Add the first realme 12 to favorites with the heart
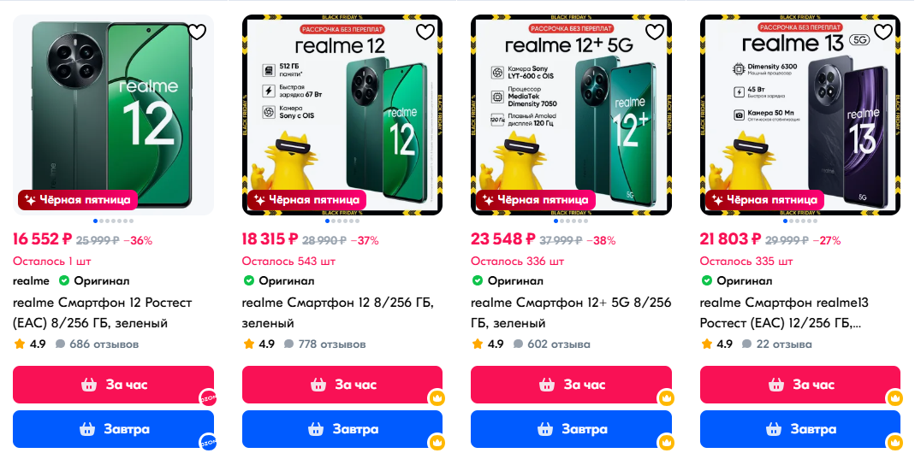The image size is (915, 459). click(x=197, y=32)
